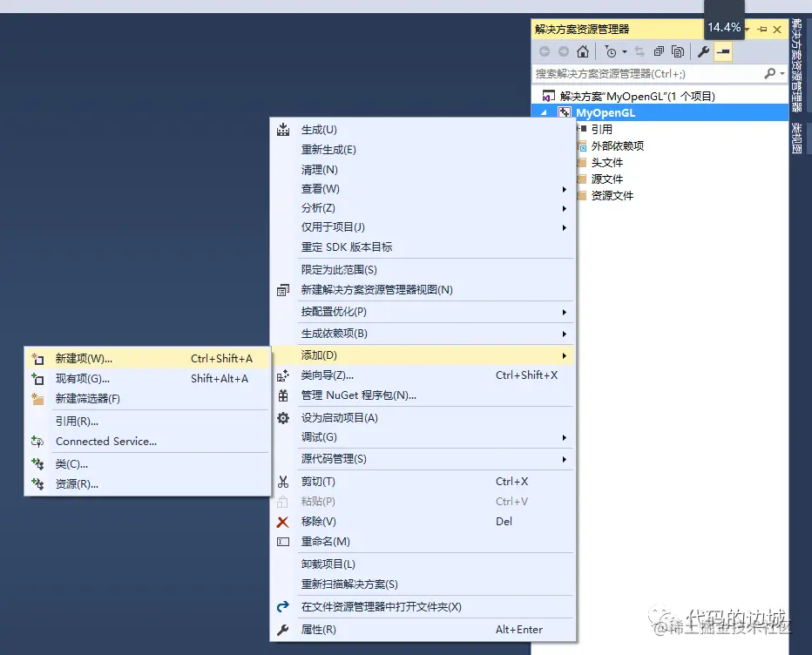The height and width of the screenshot is (655, 812).
Task: Expand the 添加 submenu arrow
Action: click(565, 355)
